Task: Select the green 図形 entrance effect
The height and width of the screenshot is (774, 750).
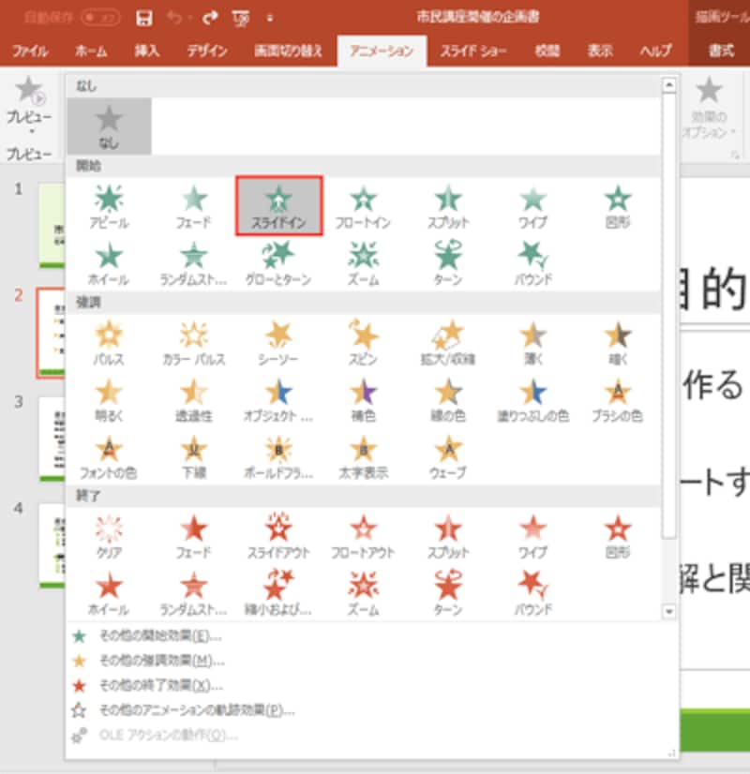Action: pos(618,207)
